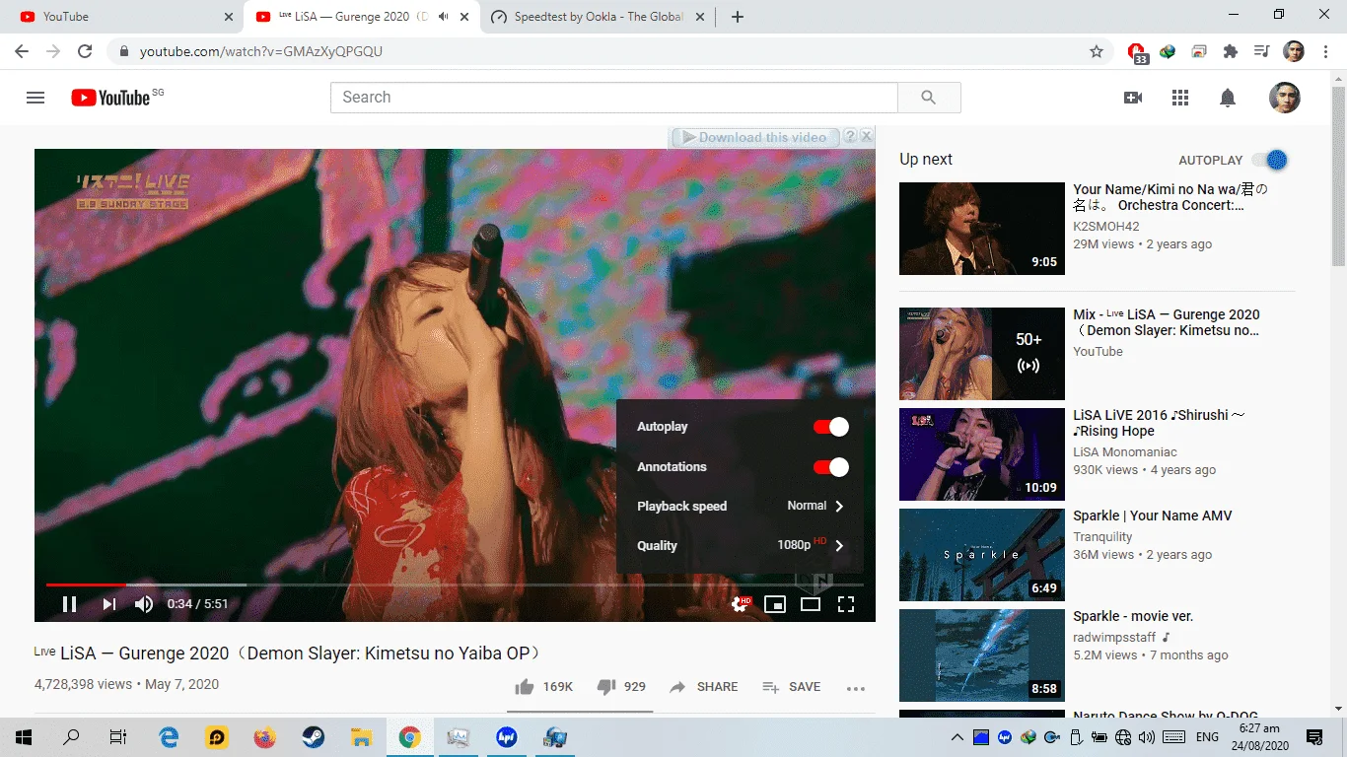The image size is (1347, 757).
Task: Open Quality 1080p submenu
Action: [740, 545]
